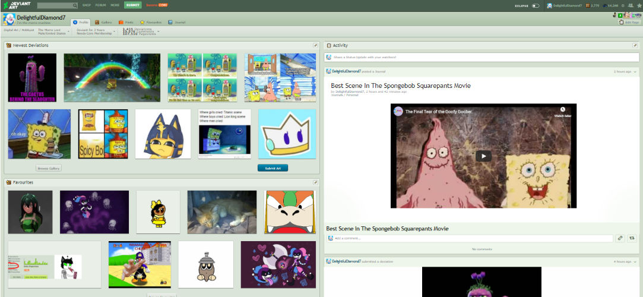Open the Ankha cat character thumbnail
Viewport: 643px width, 297px height.
(x=163, y=134)
